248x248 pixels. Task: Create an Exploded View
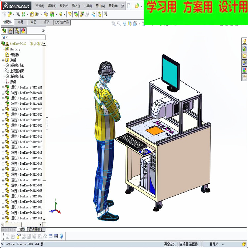coord(82,14)
